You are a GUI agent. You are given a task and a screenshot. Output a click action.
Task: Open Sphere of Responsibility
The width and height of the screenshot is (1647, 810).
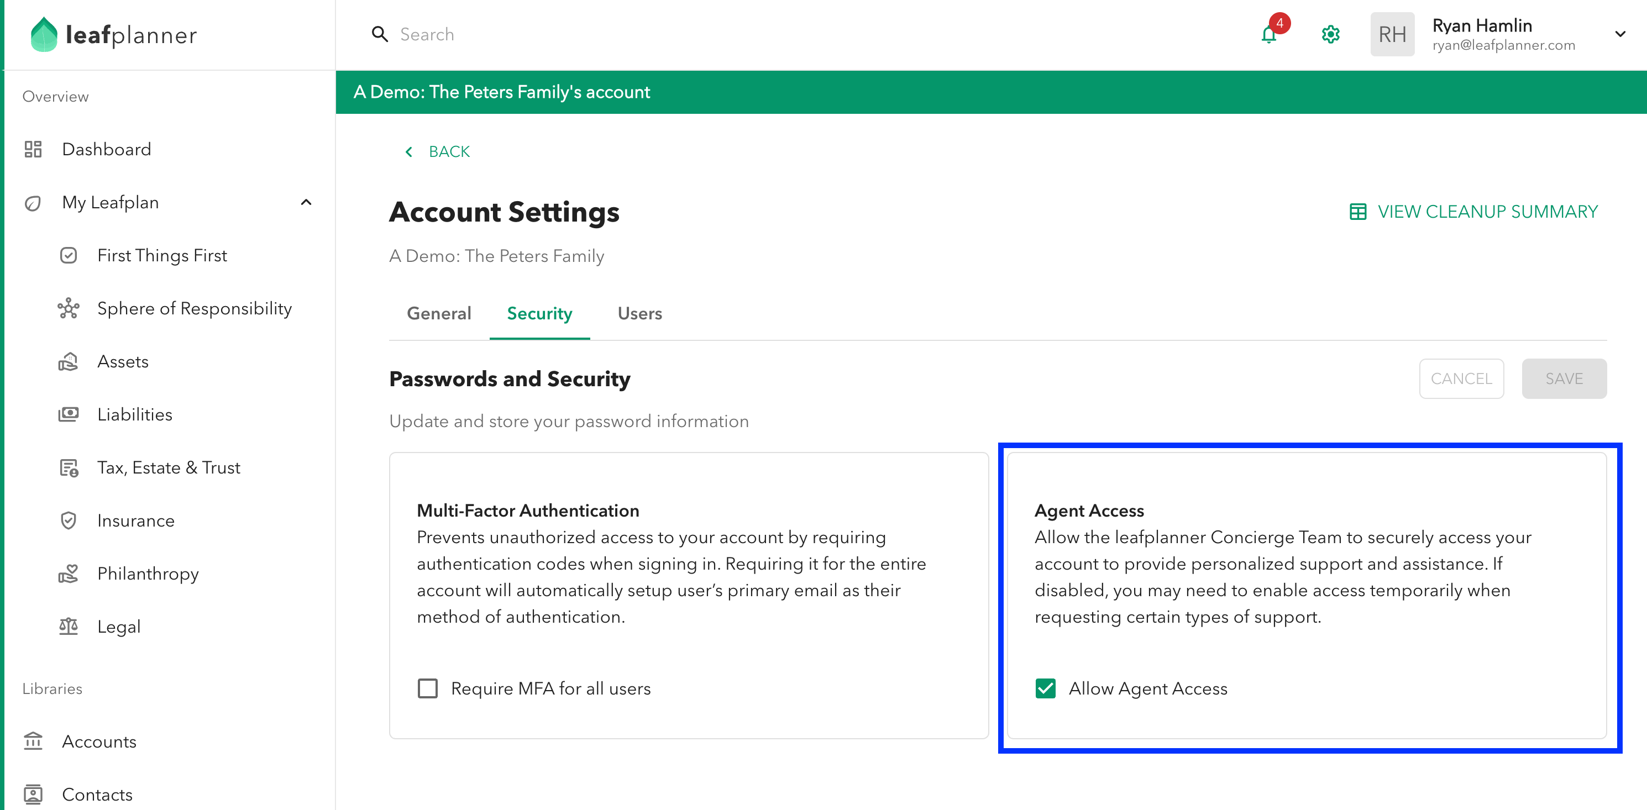pos(195,309)
